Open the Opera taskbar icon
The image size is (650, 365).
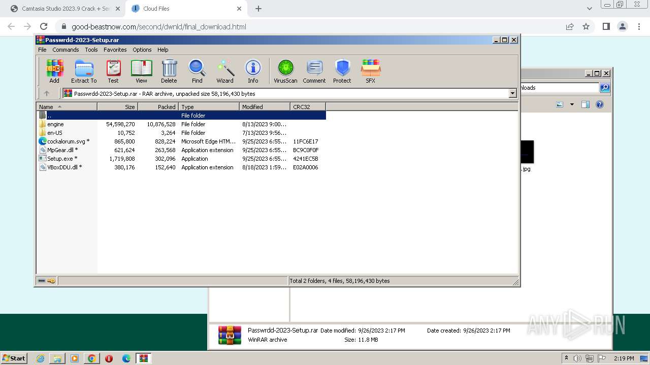pyautogui.click(x=109, y=358)
